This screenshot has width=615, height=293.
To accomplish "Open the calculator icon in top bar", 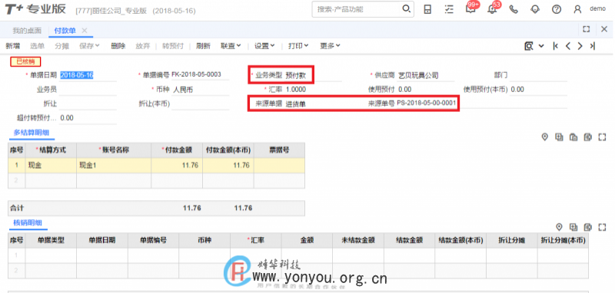I will pos(427,9).
